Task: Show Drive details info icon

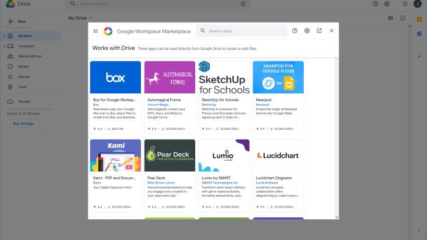Action: click(x=403, y=18)
